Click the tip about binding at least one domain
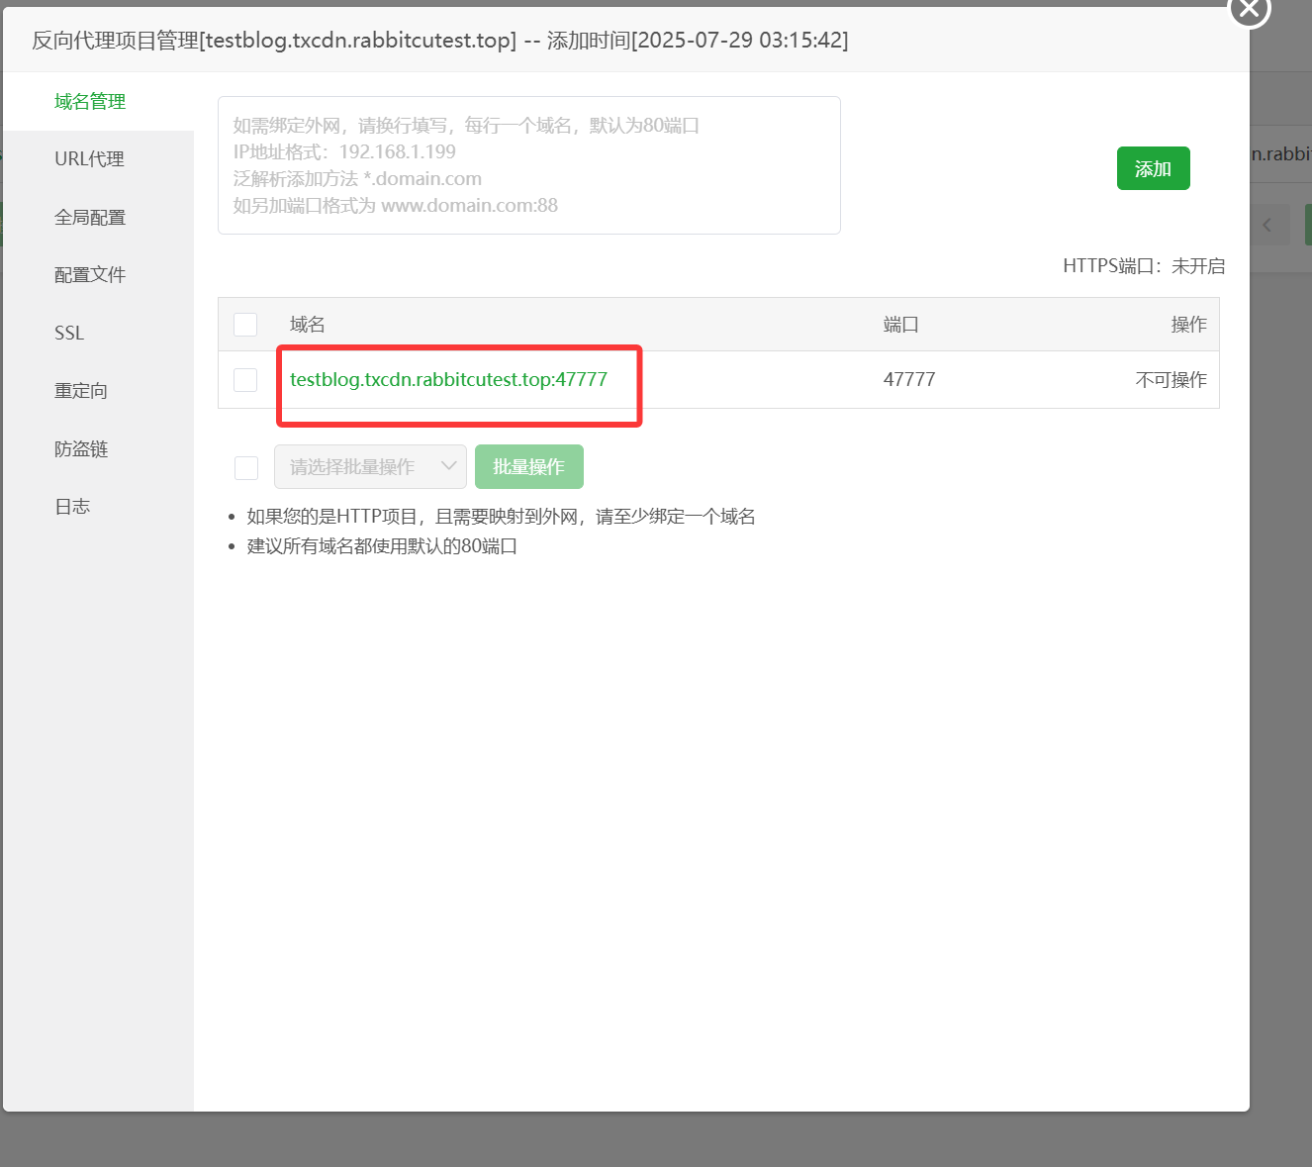The image size is (1312, 1167). pyautogui.click(x=501, y=517)
